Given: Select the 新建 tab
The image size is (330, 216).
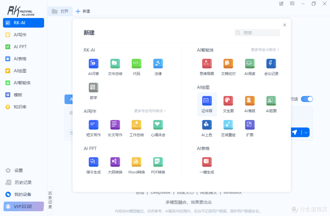Looking at the screenshot, I should (83, 11).
